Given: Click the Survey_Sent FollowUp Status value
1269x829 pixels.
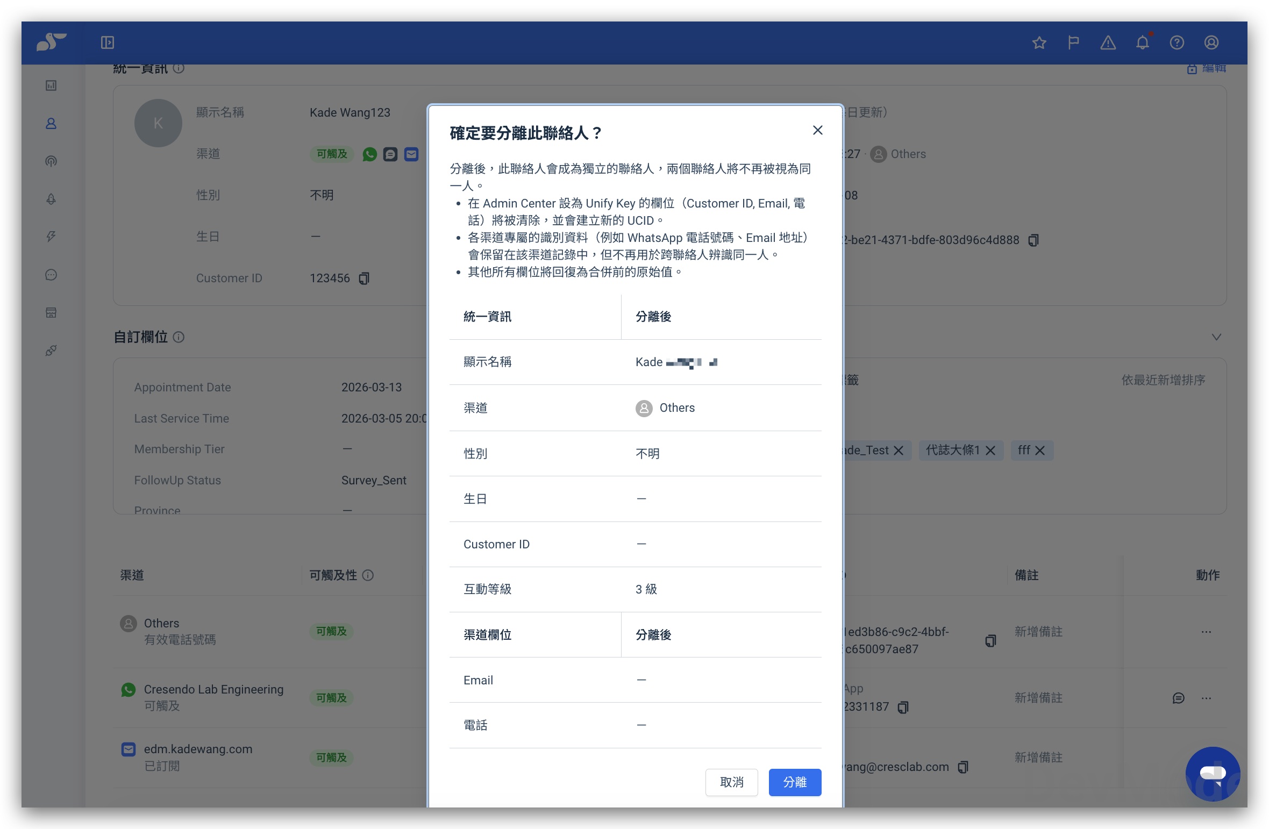Looking at the screenshot, I should point(374,480).
